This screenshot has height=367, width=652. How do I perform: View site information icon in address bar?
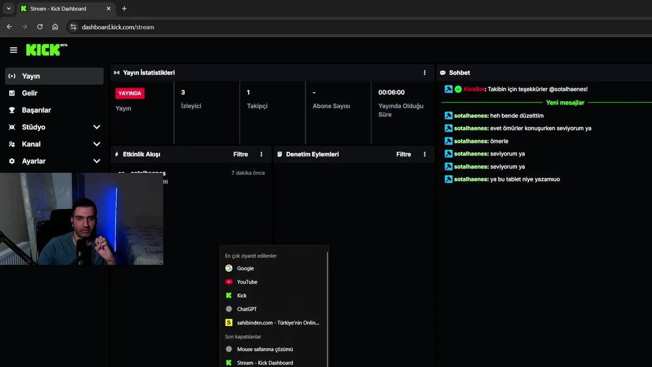pyautogui.click(x=73, y=27)
